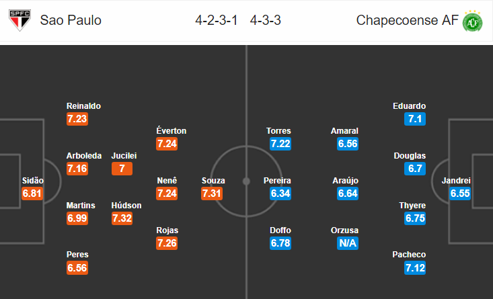Select the 4-3-3 formation label
493x299 pixels.
[x=265, y=20]
